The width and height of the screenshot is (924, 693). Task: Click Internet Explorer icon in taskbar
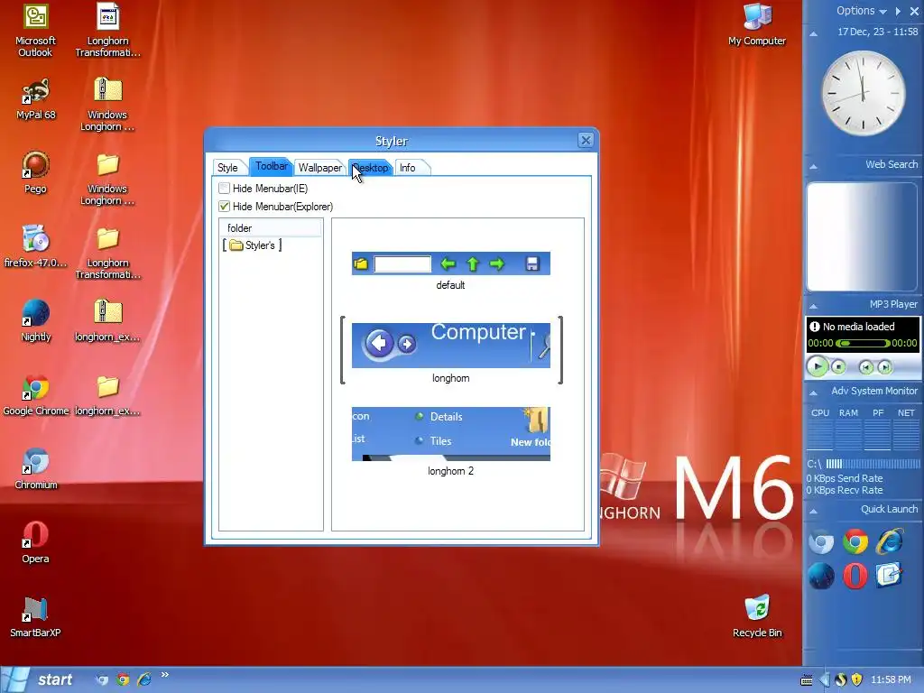click(143, 680)
